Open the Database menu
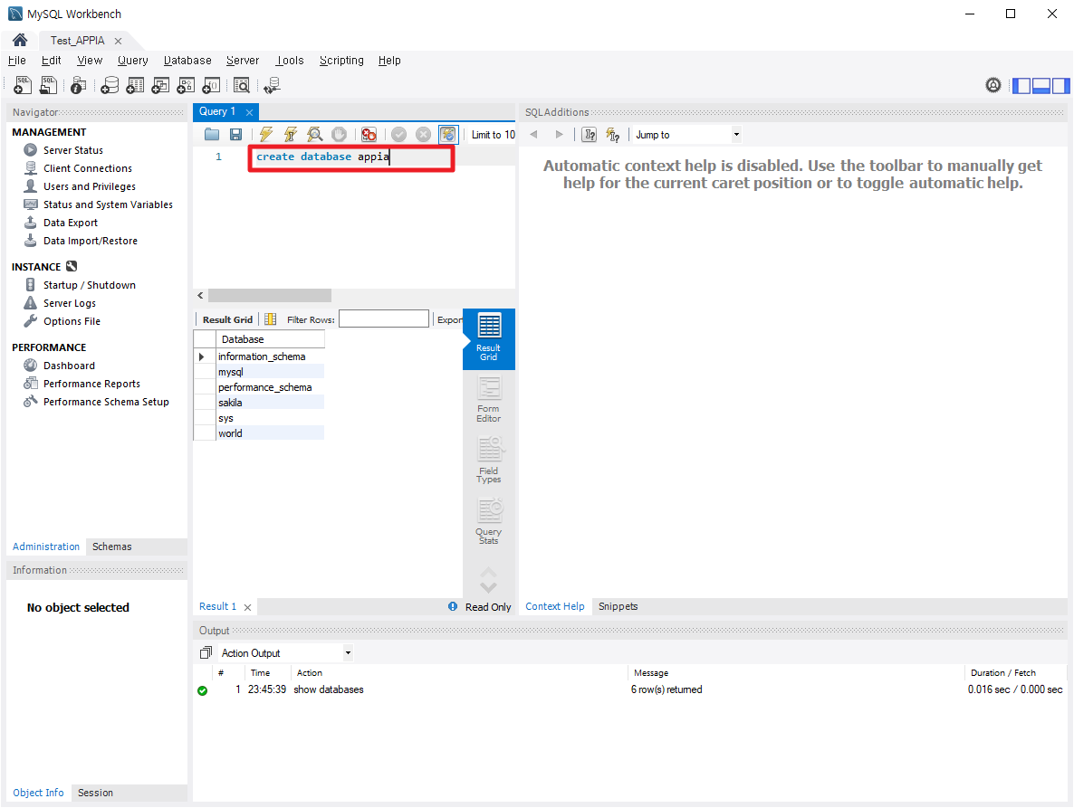1074x808 pixels. click(187, 61)
